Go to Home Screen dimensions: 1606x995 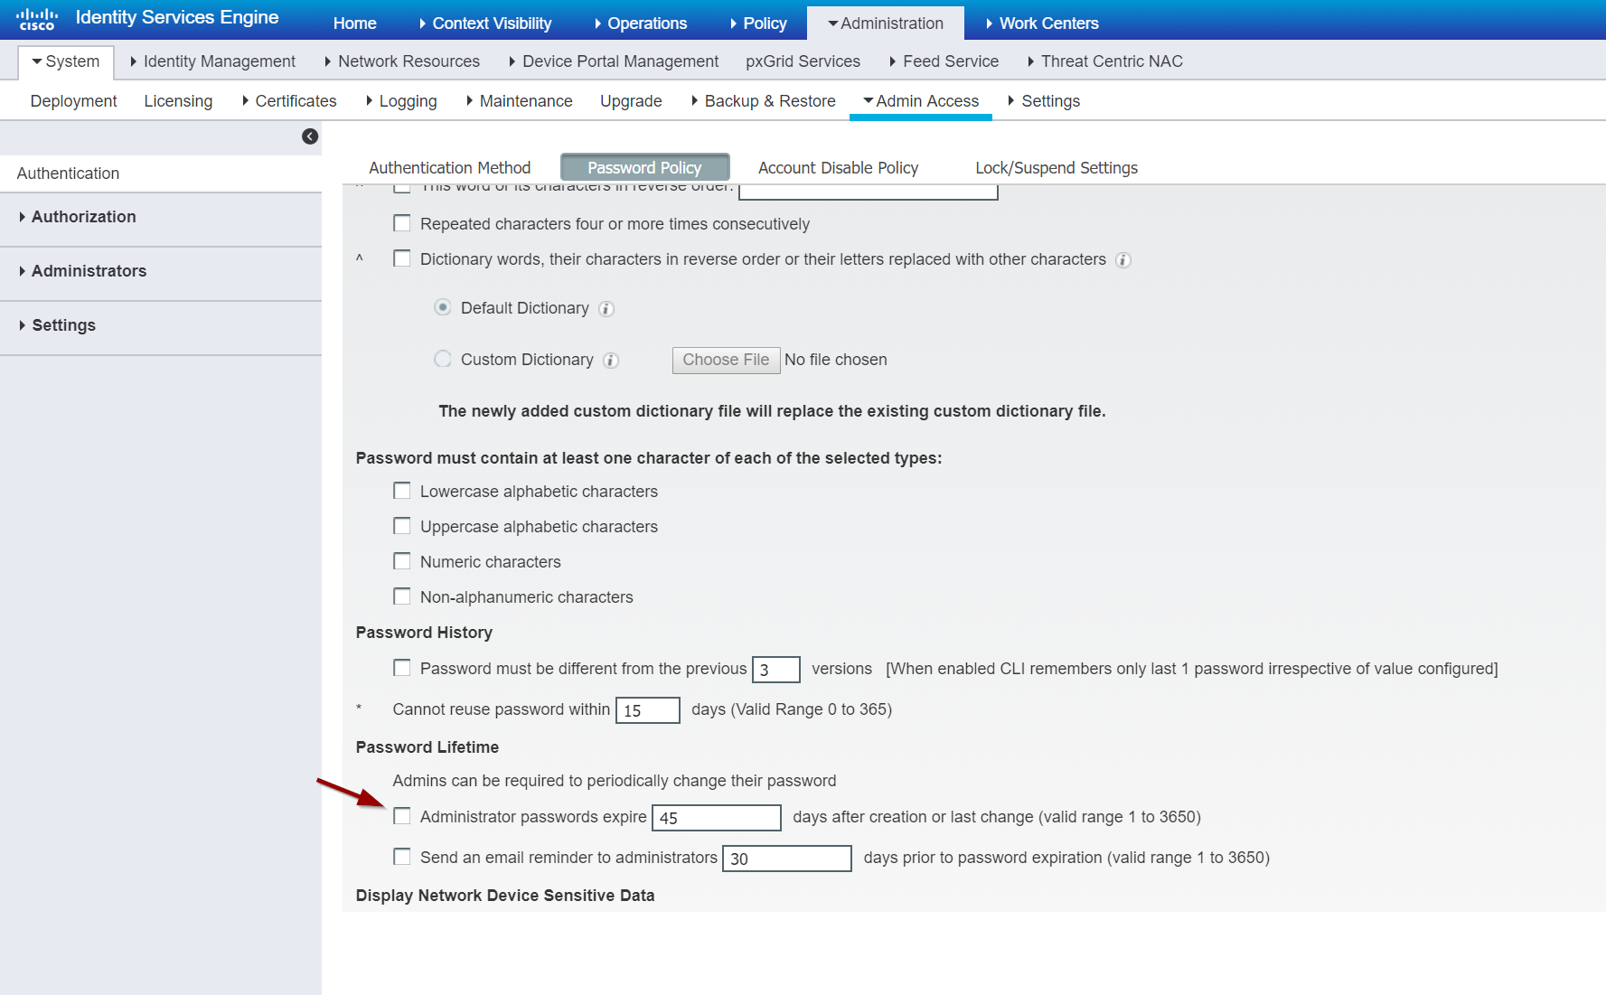pyautogui.click(x=354, y=23)
